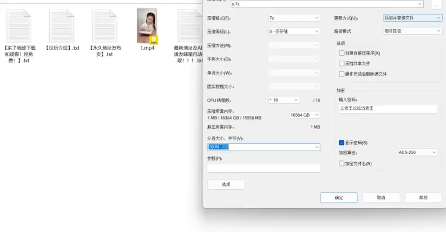Open the 加密算法 dropdown showing AES-256
The image size is (446, 232).
coord(417,152)
